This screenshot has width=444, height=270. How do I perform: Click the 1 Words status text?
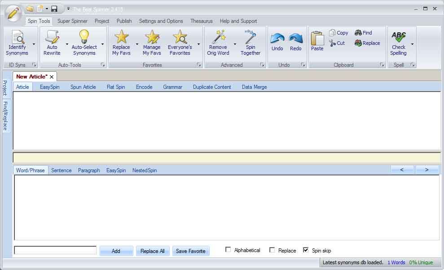coord(396,262)
